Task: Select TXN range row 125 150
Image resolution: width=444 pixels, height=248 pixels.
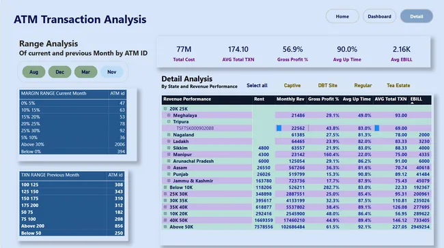Action: coord(72,191)
